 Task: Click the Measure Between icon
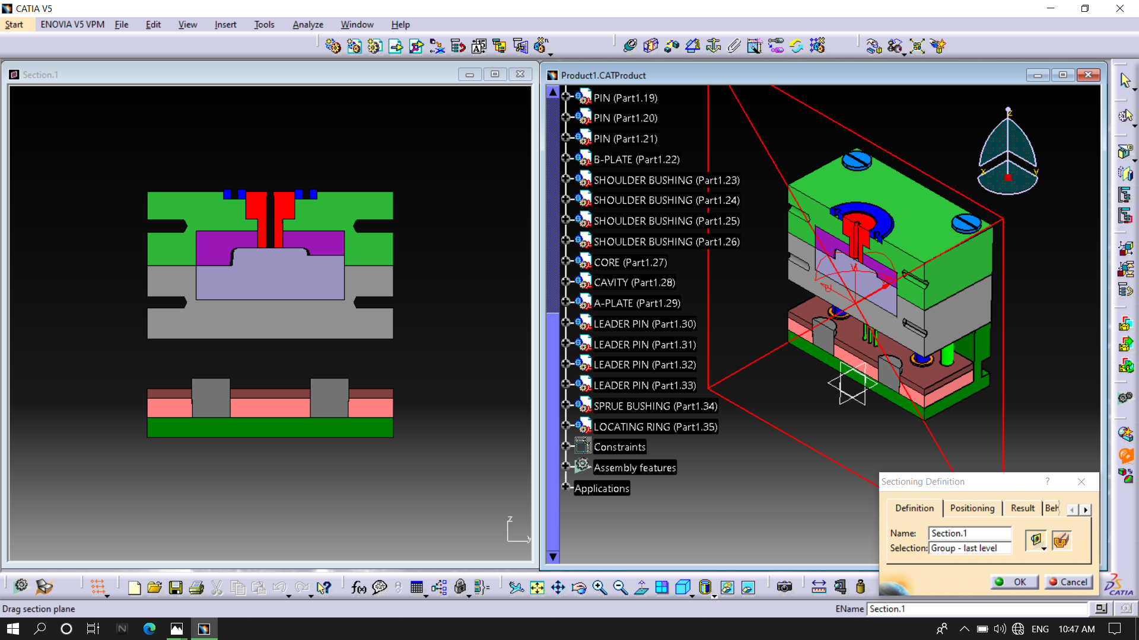click(x=819, y=587)
